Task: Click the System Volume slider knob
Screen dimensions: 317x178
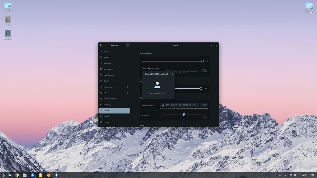Action: click(202, 61)
